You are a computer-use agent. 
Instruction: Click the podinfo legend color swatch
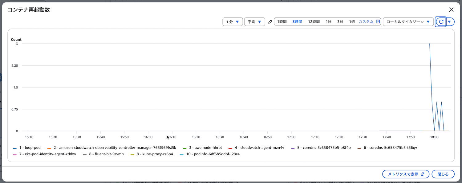[181, 154]
